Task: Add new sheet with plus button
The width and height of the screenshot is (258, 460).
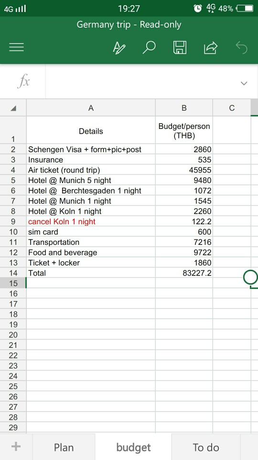Action: click(x=16, y=447)
